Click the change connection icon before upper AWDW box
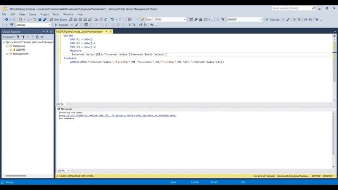 223,20
